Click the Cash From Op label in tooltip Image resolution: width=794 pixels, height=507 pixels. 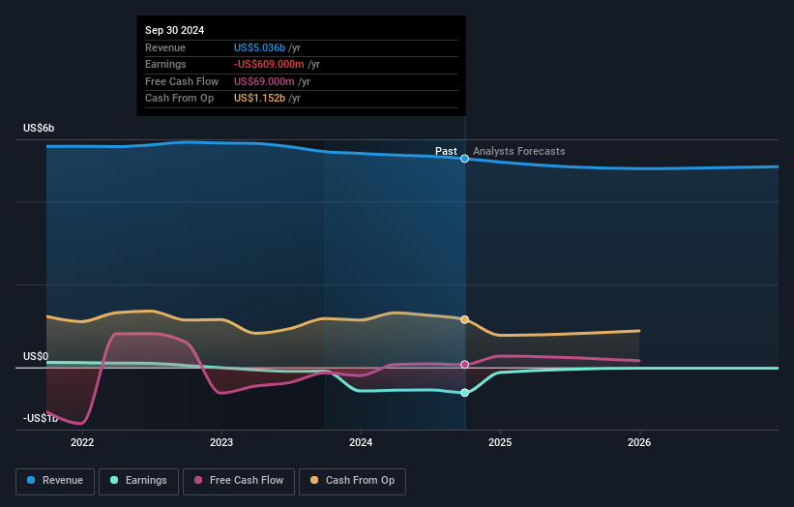tap(179, 99)
